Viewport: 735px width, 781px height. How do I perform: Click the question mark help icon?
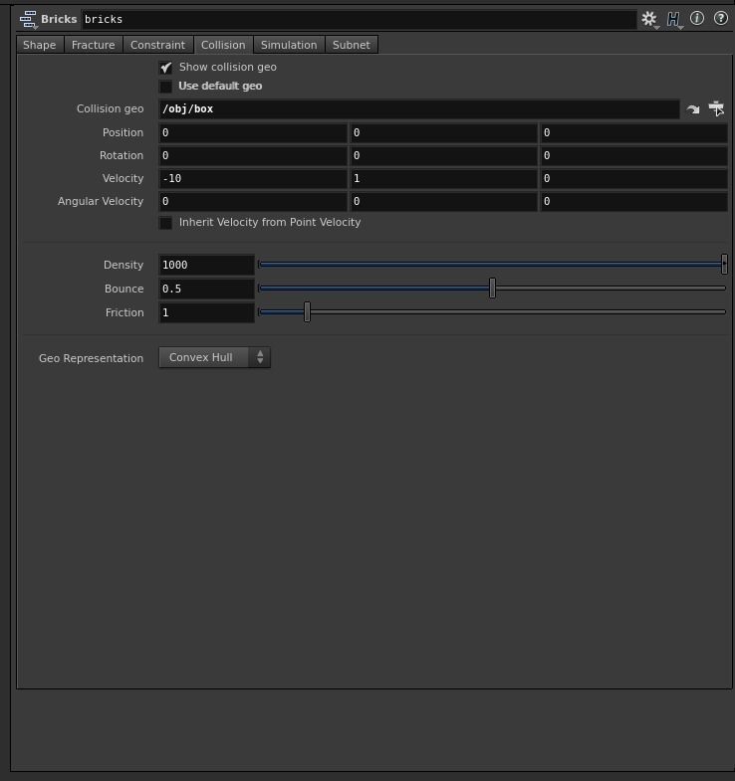click(x=720, y=19)
